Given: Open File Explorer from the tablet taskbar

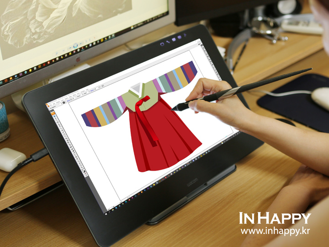Looking at the screenshot, I should (x=113, y=210).
